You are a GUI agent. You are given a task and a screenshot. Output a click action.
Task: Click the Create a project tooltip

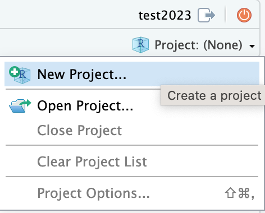pyautogui.click(x=213, y=95)
